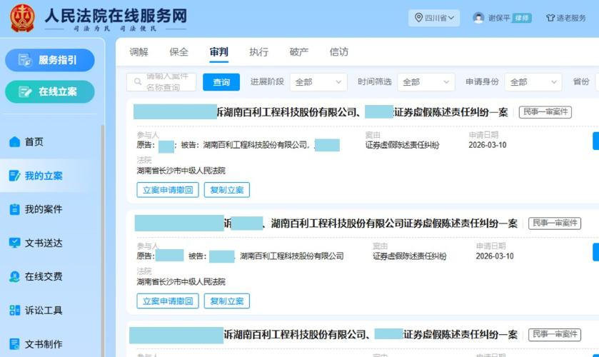The height and width of the screenshot is (357, 599).
Task: Open the 文书送达 menu item
Action: 50,243
